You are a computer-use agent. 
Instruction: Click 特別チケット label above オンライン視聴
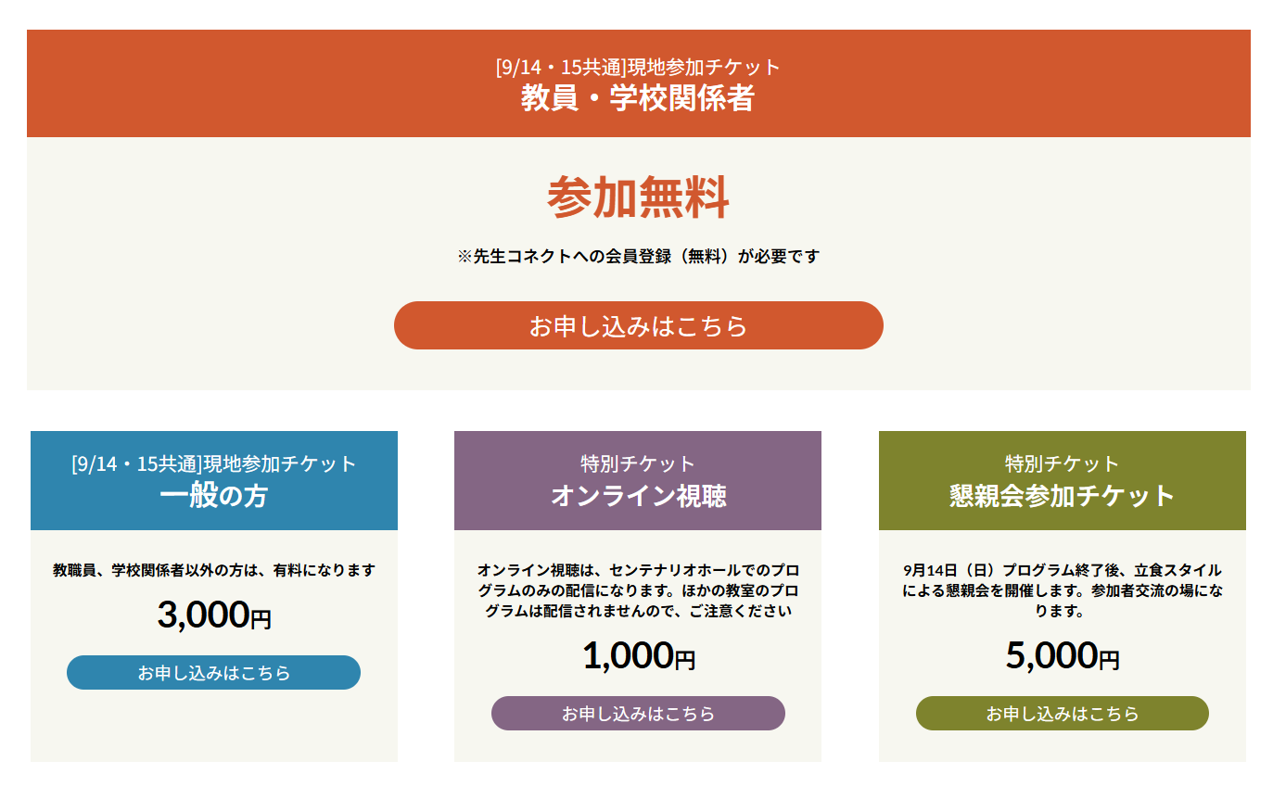(638, 463)
